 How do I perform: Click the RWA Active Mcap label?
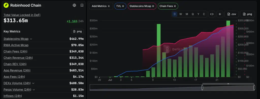tap(16, 45)
